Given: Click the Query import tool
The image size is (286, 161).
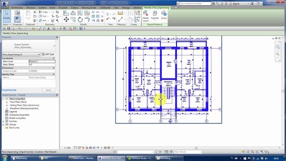Looking at the screenshot, I should coord(164,15).
